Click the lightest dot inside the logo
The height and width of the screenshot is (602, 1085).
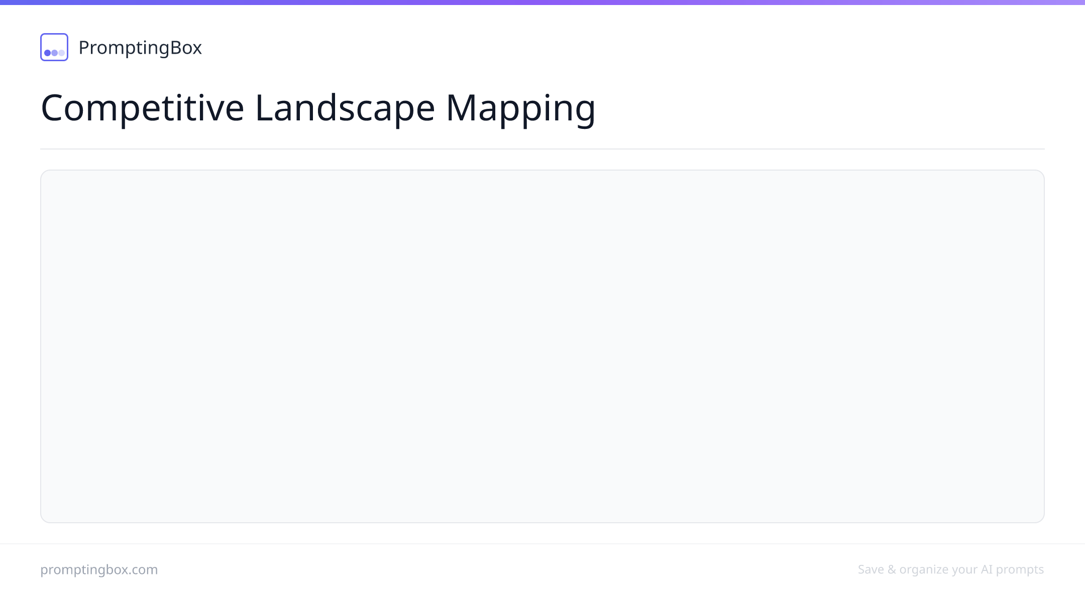coord(61,53)
